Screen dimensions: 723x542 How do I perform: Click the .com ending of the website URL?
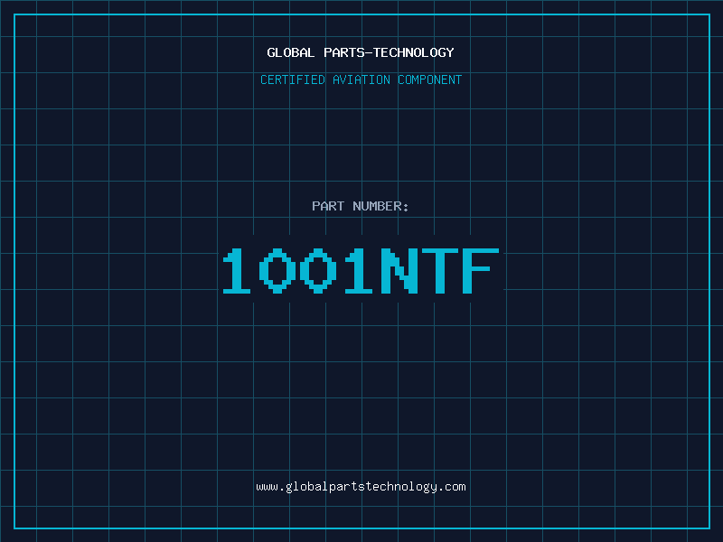point(452,487)
